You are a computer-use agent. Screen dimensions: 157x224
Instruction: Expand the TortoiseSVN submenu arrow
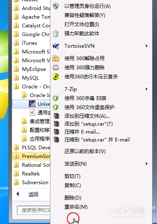pyautogui.click(x=147, y=46)
